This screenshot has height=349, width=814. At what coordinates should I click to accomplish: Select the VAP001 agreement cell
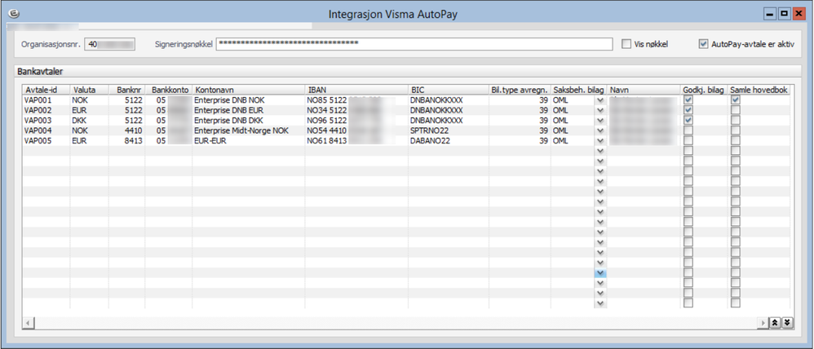click(46, 99)
